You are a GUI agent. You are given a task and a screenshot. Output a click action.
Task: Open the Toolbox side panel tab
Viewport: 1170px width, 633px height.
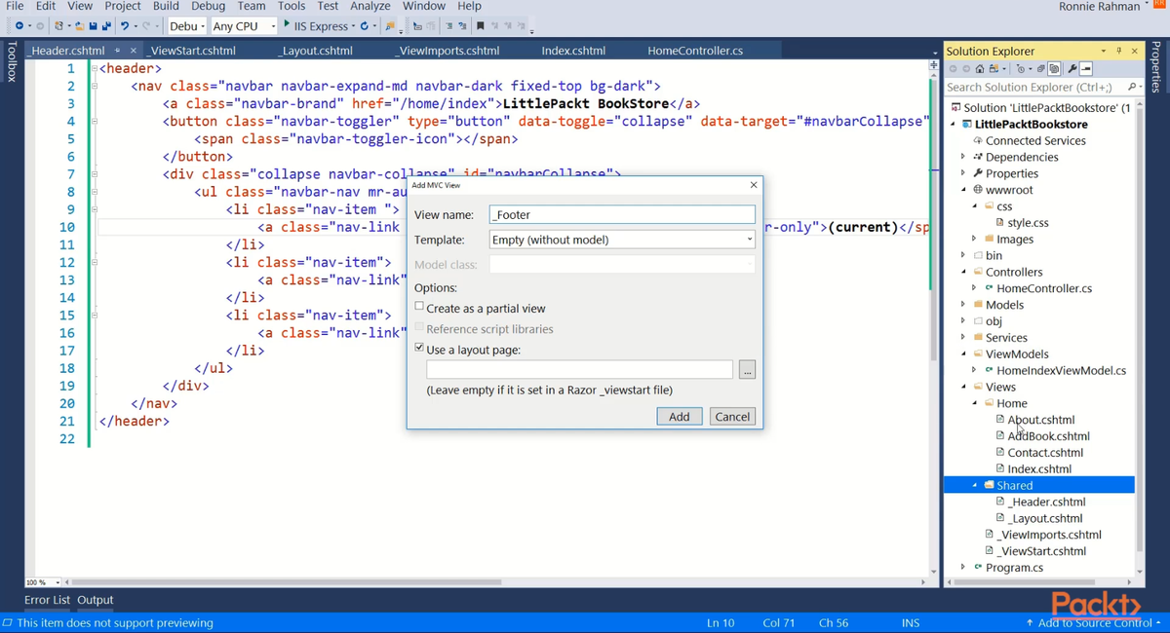[12, 61]
